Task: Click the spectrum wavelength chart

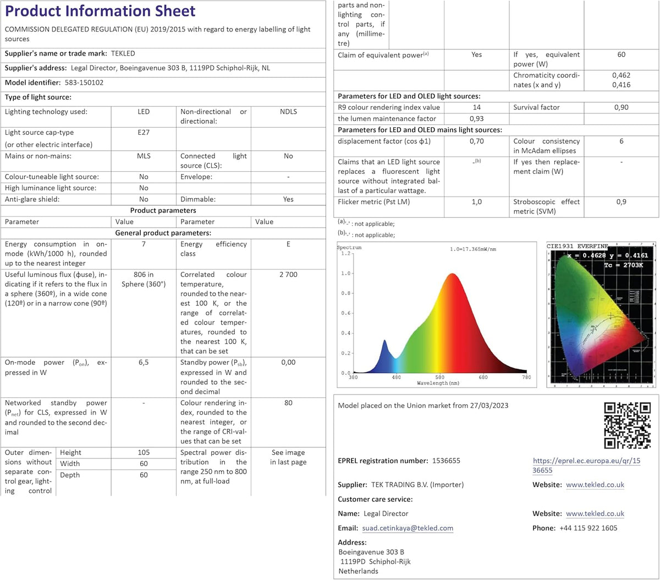Action: [436, 315]
